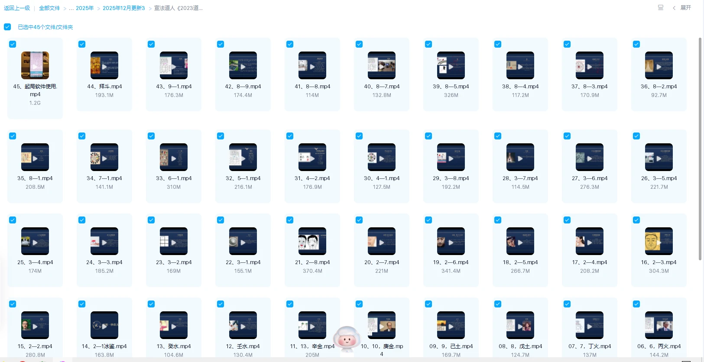Play video 21、2—8.mp4

coord(312,241)
